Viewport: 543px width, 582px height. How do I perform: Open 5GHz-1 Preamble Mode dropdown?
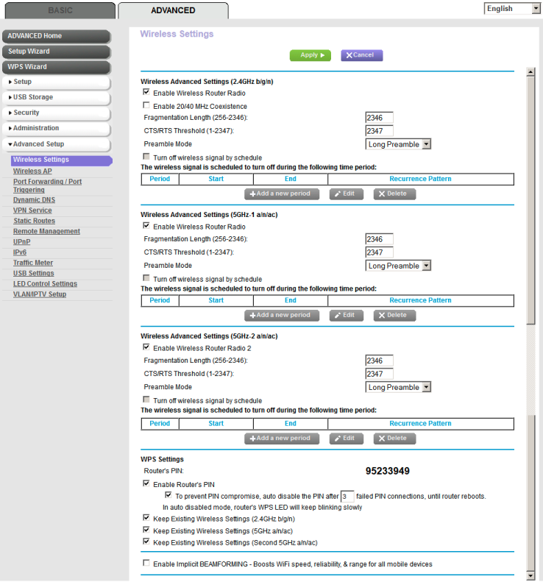click(x=398, y=266)
